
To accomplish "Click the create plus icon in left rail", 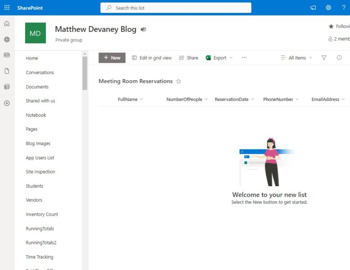I will (7, 103).
